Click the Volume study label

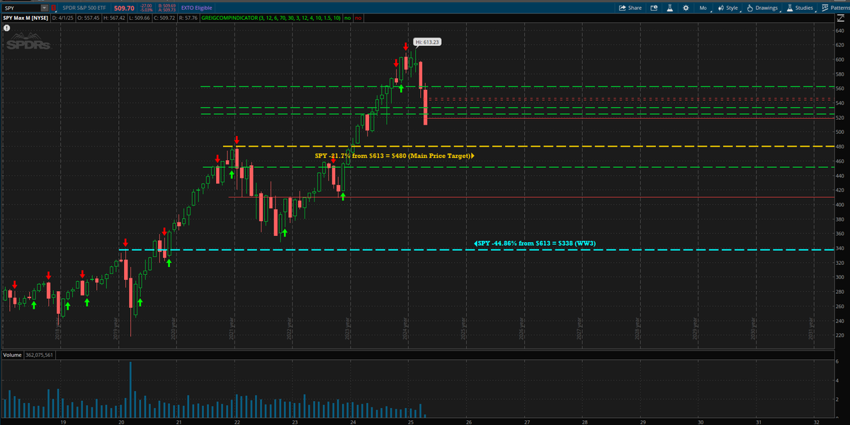(x=12, y=353)
